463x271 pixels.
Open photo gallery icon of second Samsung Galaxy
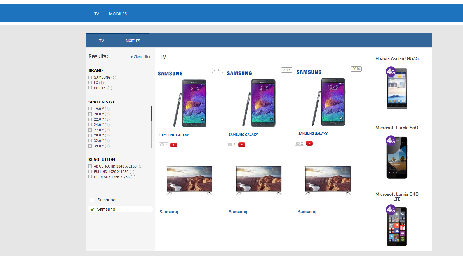pos(232,145)
